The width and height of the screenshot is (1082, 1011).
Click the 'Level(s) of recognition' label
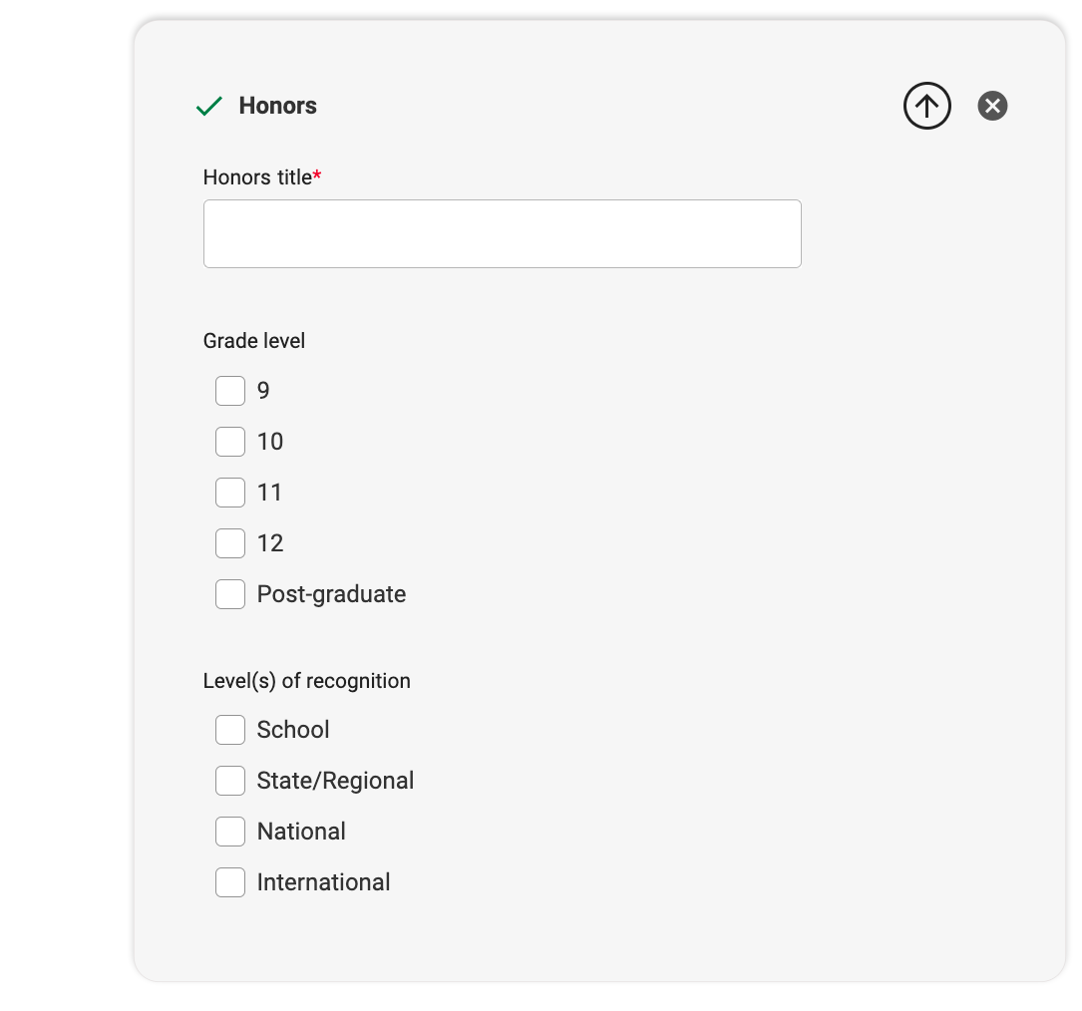[306, 681]
